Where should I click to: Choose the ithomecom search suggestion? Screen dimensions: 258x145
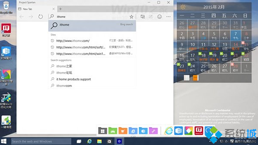point(92,86)
